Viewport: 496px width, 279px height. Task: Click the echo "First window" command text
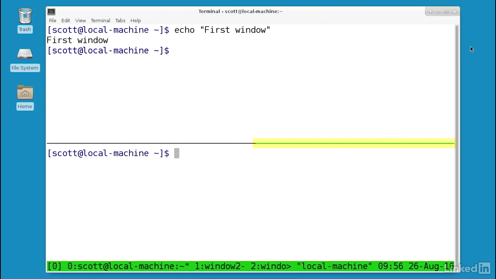(222, 30)
